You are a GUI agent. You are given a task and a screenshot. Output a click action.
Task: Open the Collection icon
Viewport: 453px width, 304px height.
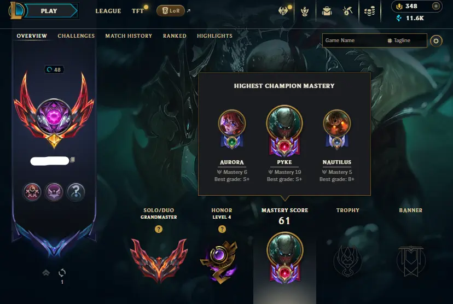pos(305,11)
